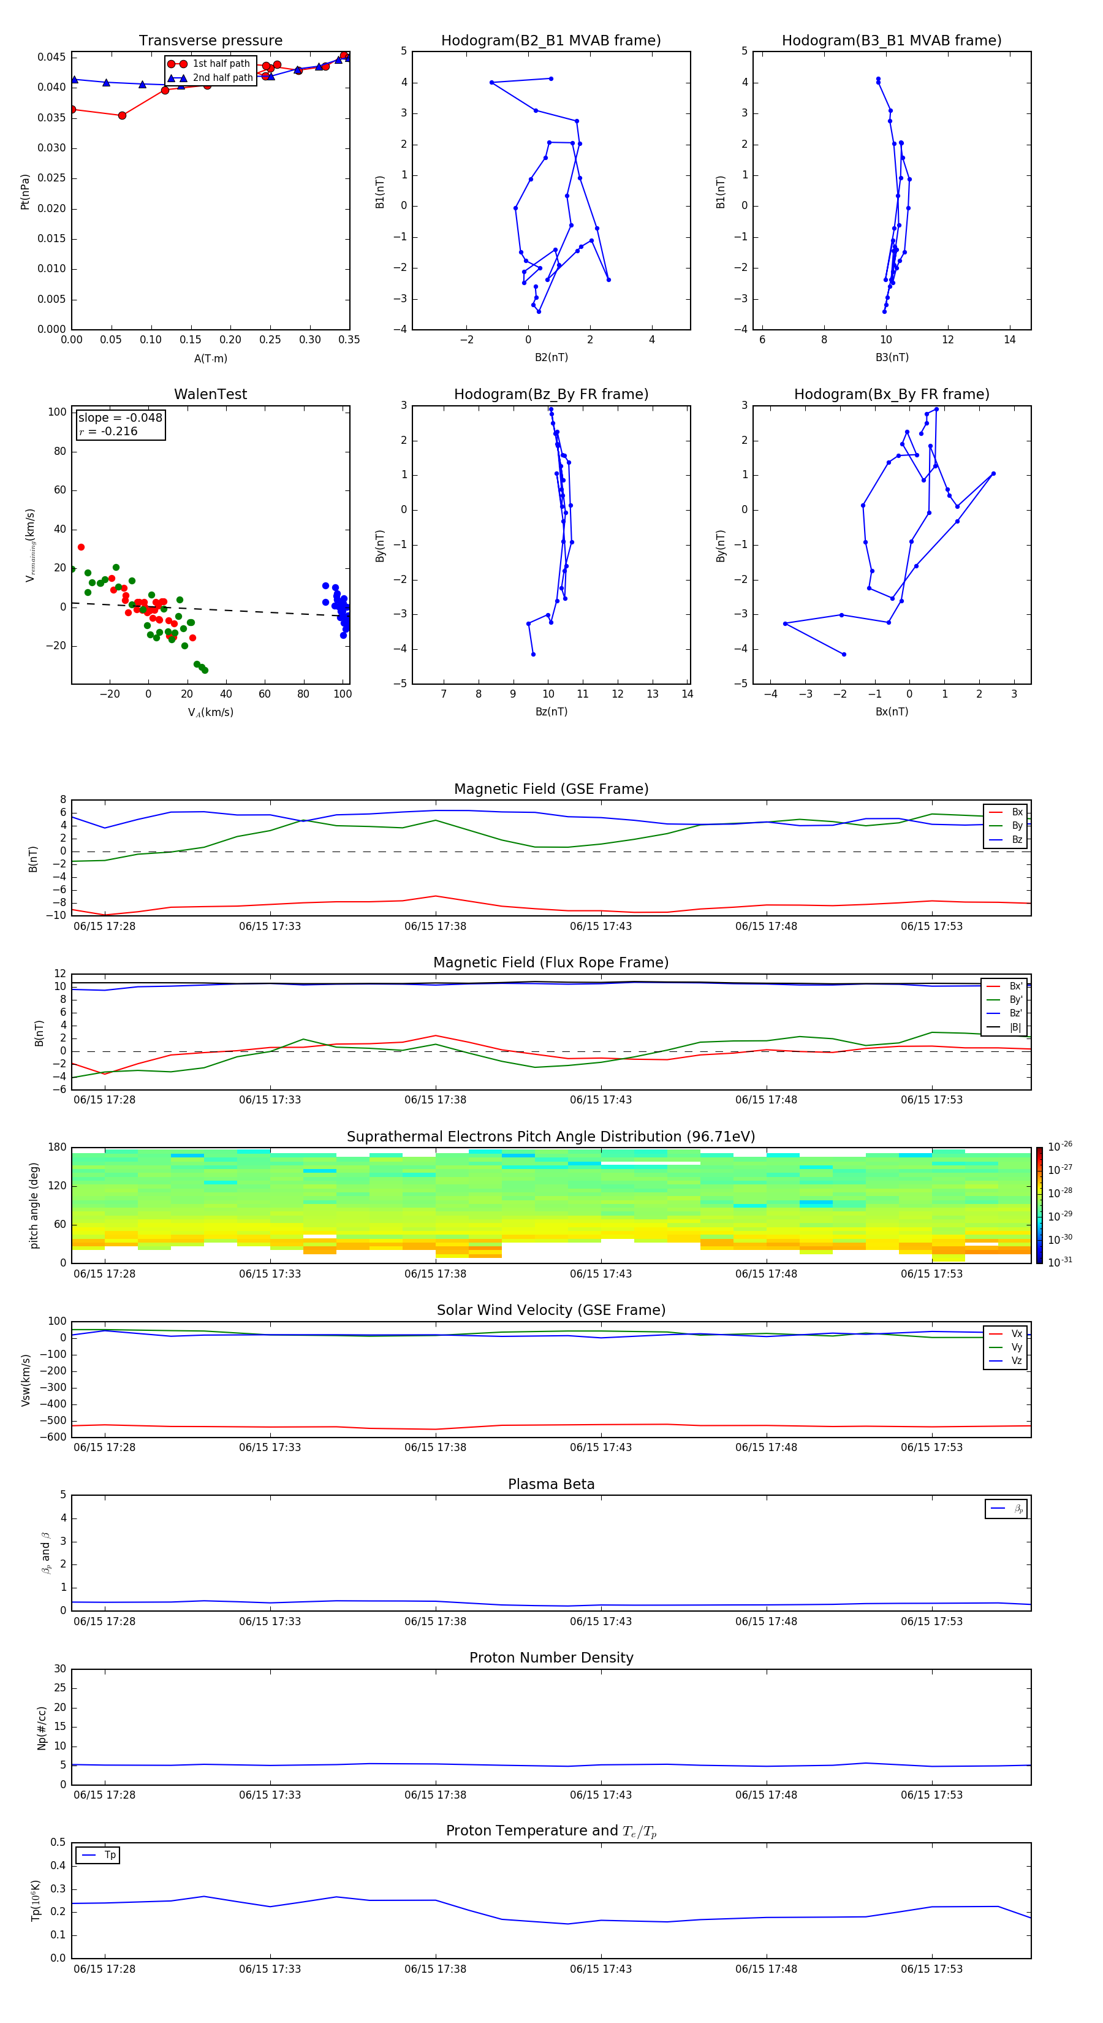
Task: Select "Bx'" in the flux rope legend
Action: (x=1005, y=986)
